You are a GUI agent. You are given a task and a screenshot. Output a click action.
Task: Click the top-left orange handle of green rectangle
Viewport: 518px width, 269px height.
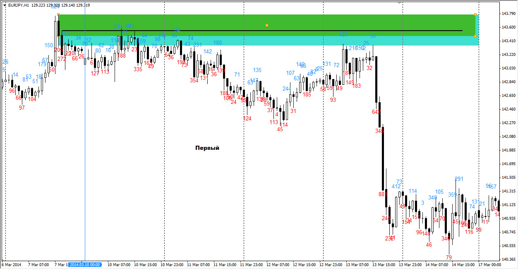[x=58, y=14]
